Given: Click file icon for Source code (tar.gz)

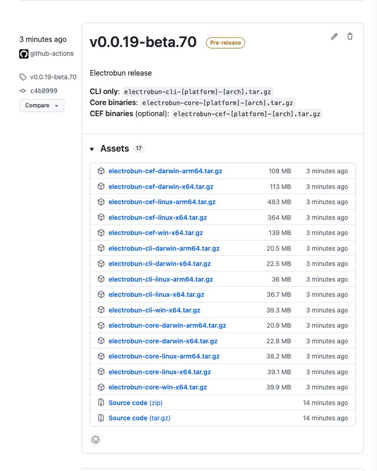Looking at the screenshot, I should pos(101,418).
